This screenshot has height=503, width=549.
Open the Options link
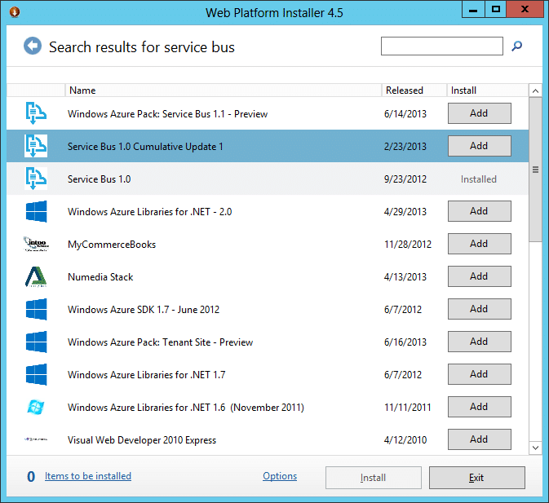pyautogui.click(x=280, y=476)
